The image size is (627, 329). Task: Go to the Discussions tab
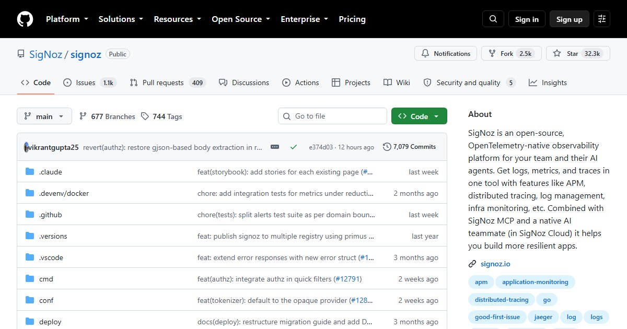[x=244, y=83]
